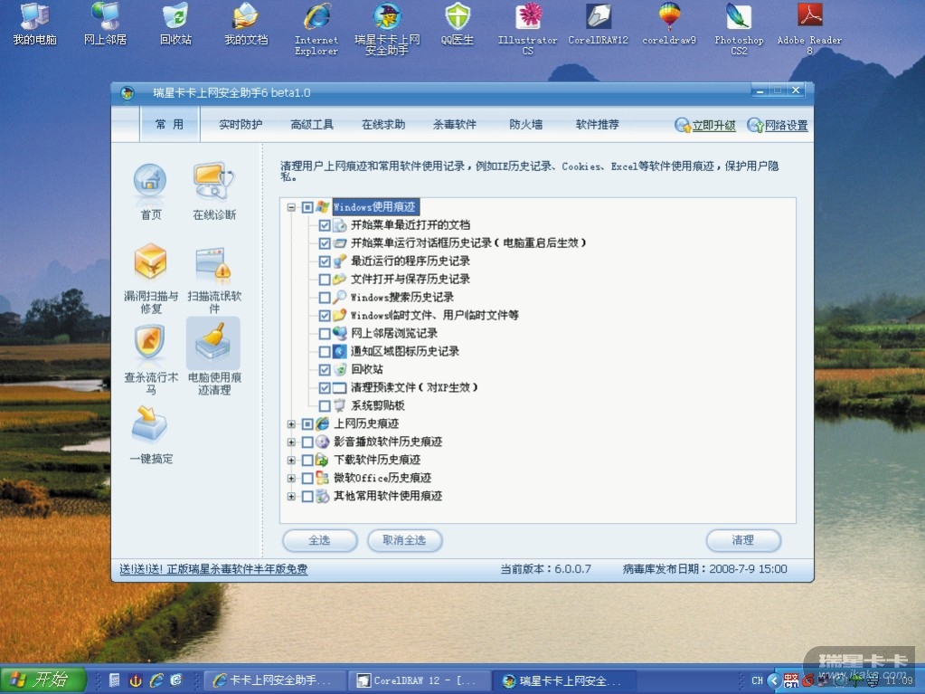Expand the 上网历史痕迹 node
Viewport: 925px width, 694px height.
click(291, 423)
